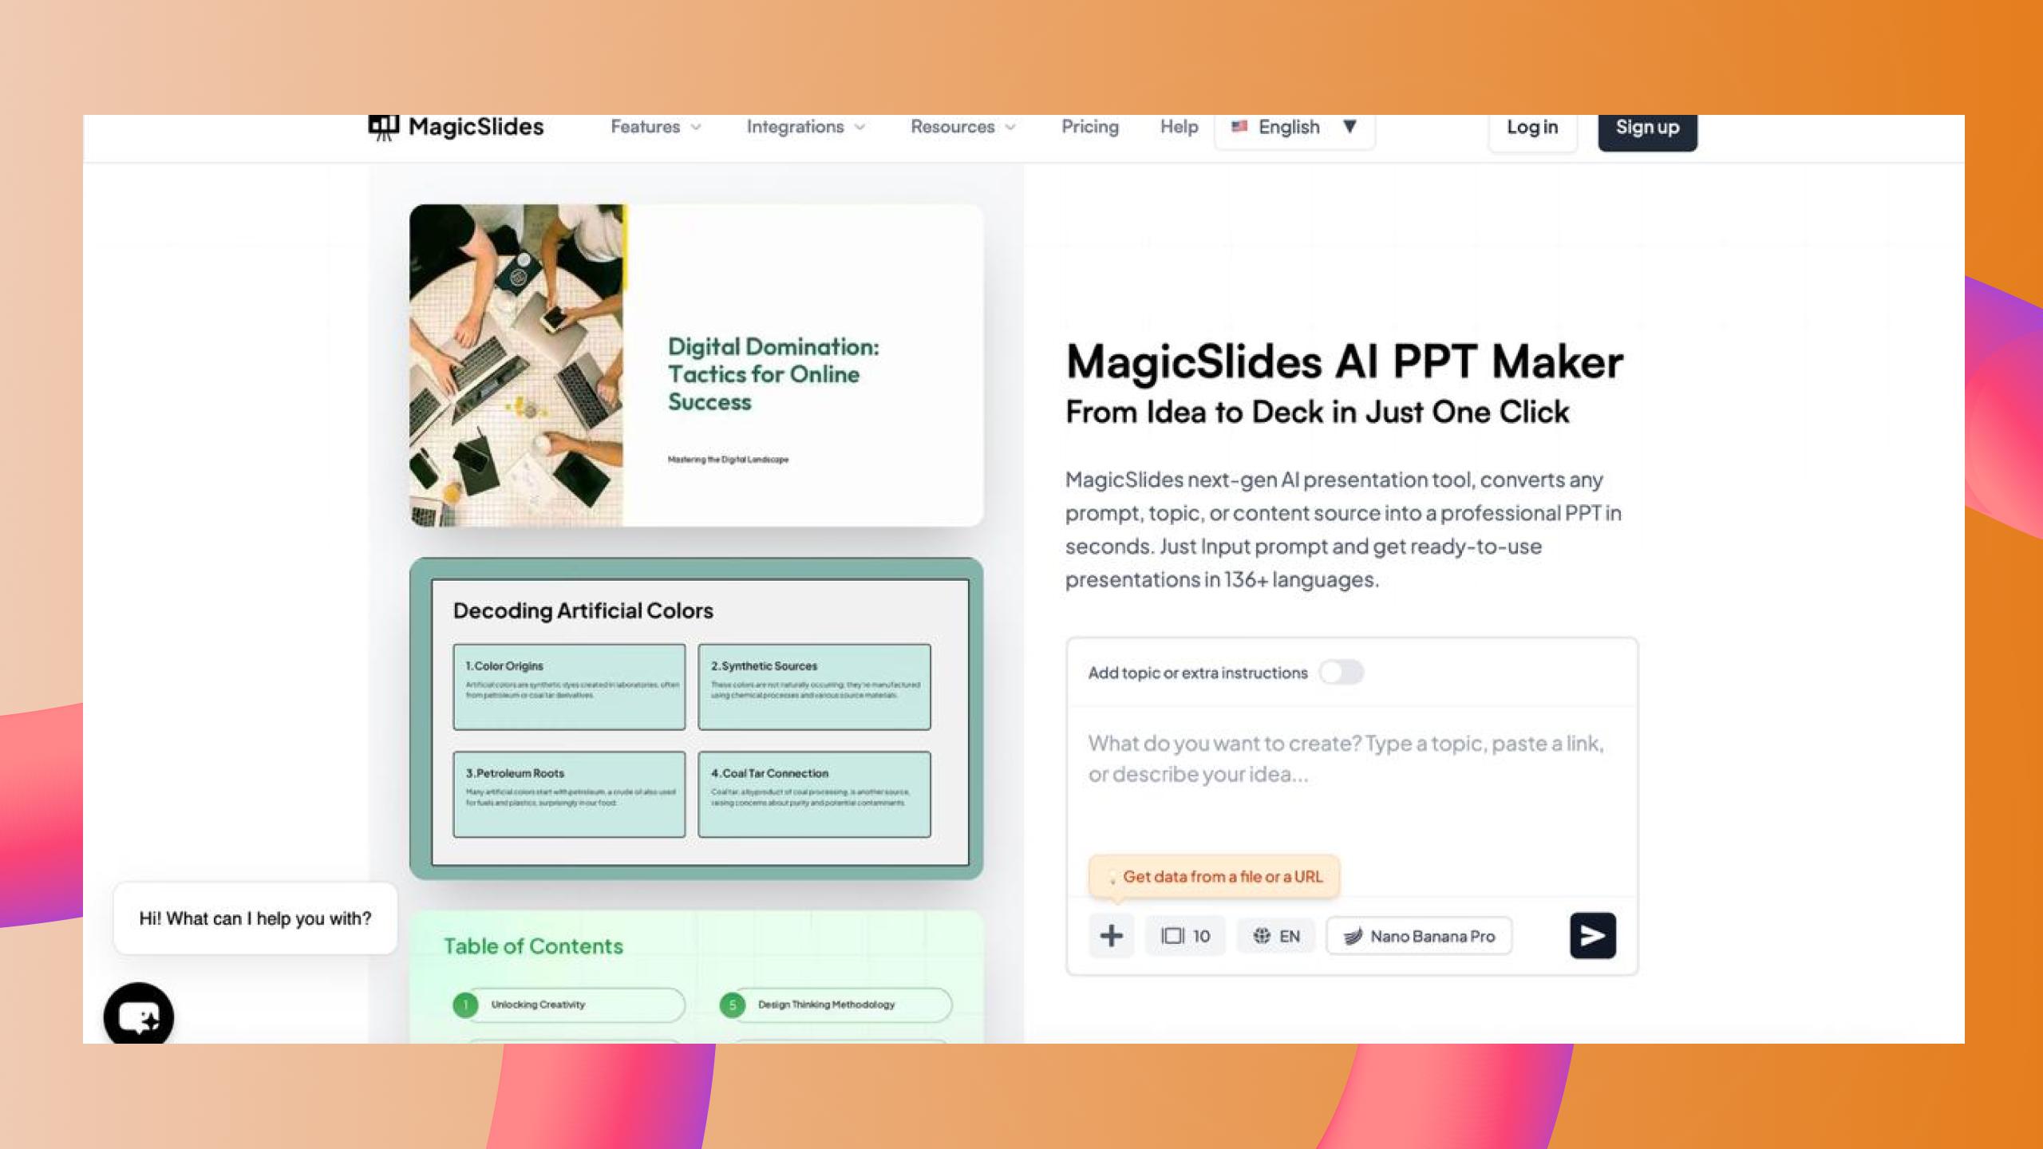The width and height of the screenshot is (2043, 1149).
Task: Click the MagicSlides logo icon
Action: click(x=383, y=127)
